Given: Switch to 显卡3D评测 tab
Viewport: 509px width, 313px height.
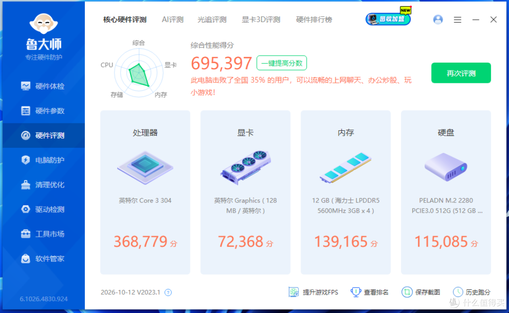Looking at the screenshot, I should click(x=261, y=20).
